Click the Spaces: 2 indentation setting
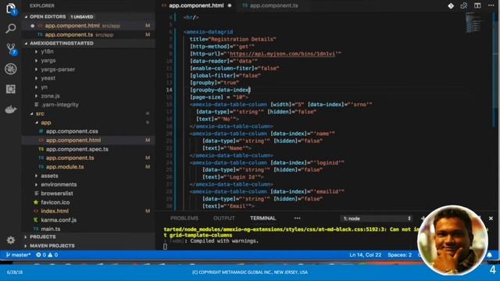 (x=399, y=255)
